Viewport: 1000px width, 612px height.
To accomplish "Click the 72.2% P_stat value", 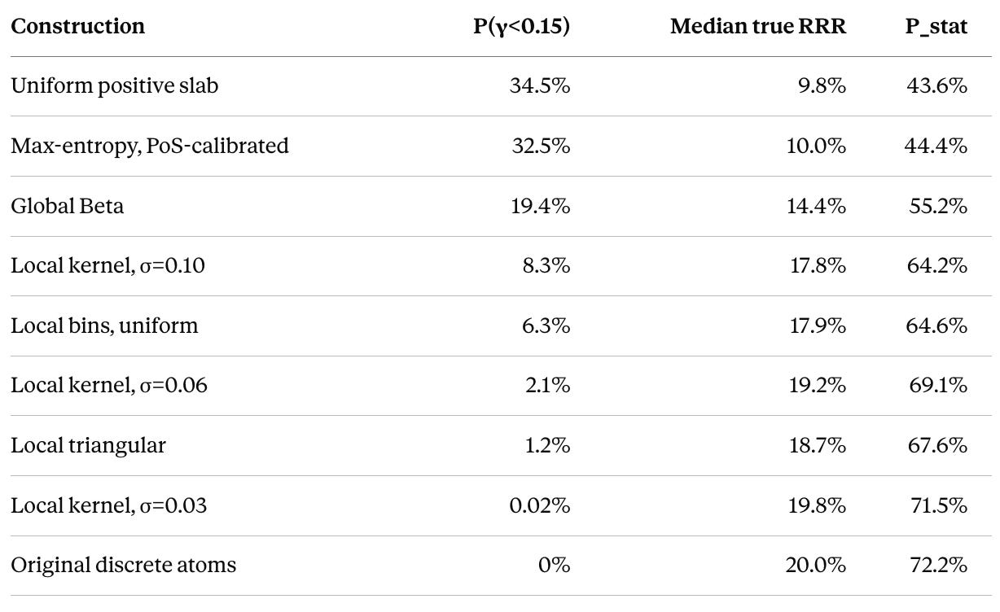I will (x=938, y=566).
